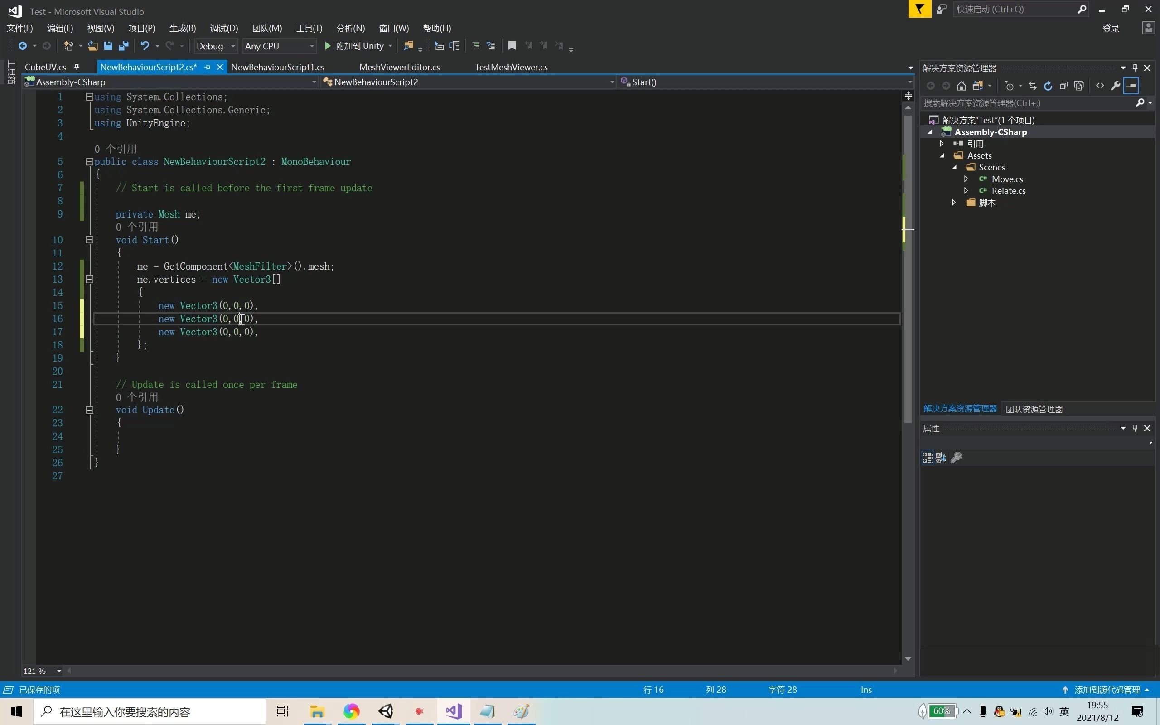1160x725 pixels.
Task: Open the Any CPU platform dropdown
Action: pyautogui.click(x=280, y=46)
